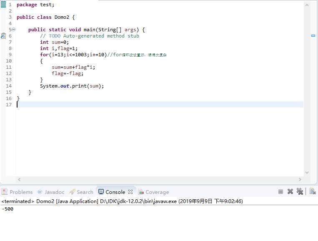Screen dimensions: 318x241
Task: Click class name "Domo2" on line 3
Action: pos(62,17)
